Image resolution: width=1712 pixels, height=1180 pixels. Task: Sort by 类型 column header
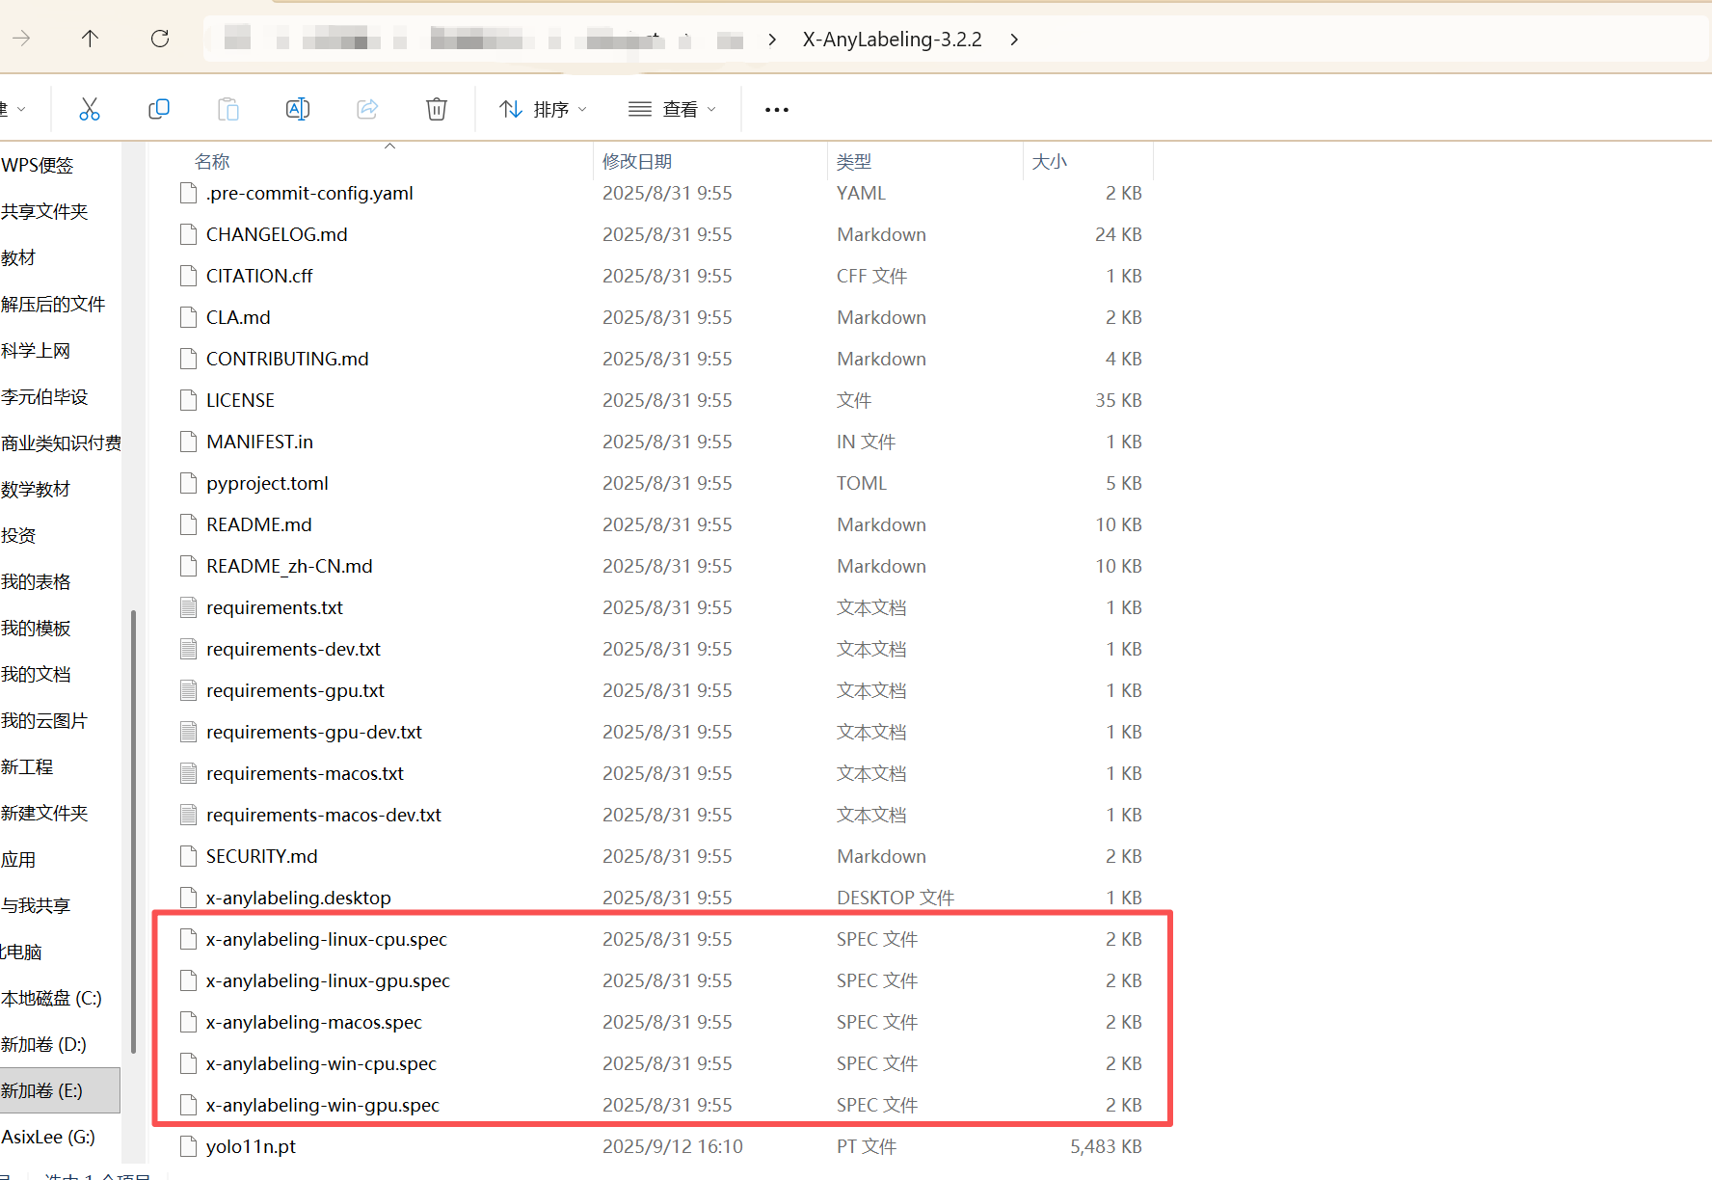(x=854, y=162)
